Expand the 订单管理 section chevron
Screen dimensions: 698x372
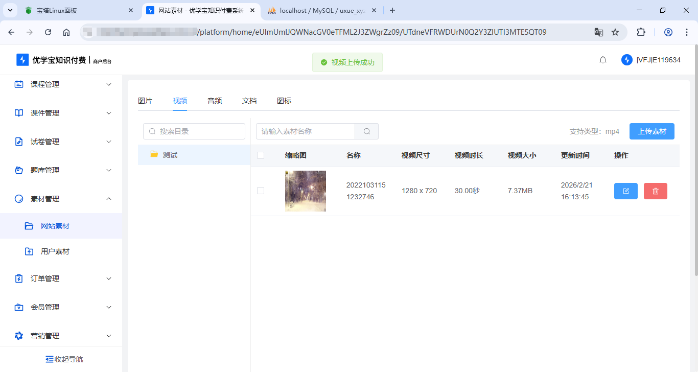[x=108, y=278]
